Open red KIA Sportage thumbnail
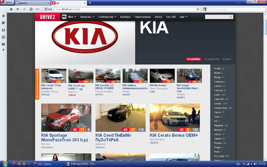Screen dimensions: 267x167 coord(66,117)
